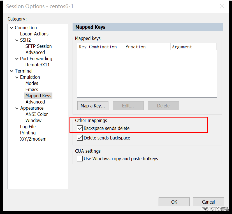Image resolution: width=232 pixels, height=214 pixels.
Task: Select ANSI Color category
Action: point(37,114)
